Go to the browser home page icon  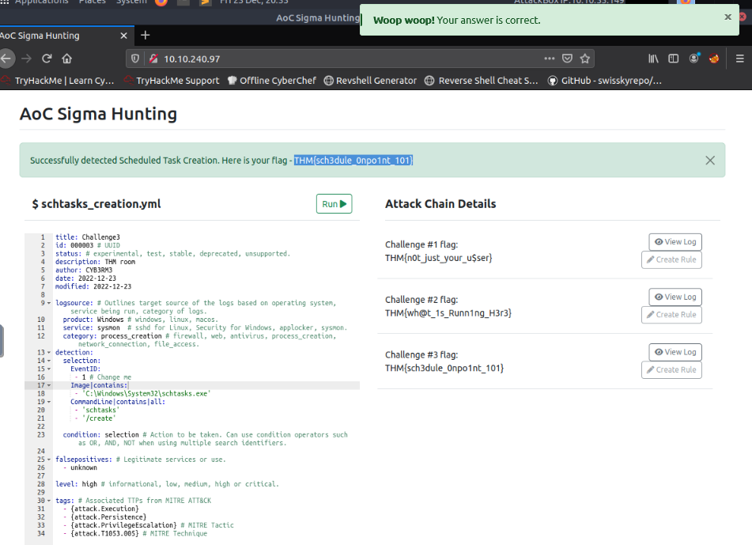pos(66,59)
